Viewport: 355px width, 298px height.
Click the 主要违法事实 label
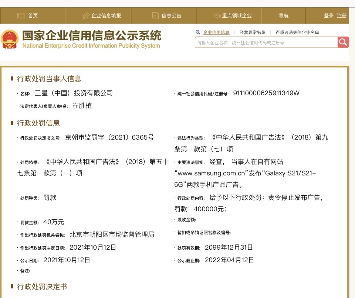point(191,162)
